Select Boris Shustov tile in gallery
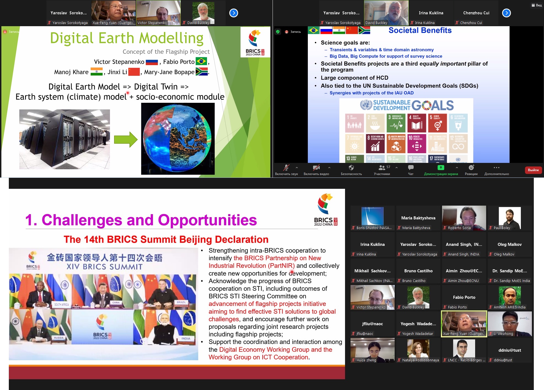The height and width of the screenshot is (390, 544). [x=373, y=218]
